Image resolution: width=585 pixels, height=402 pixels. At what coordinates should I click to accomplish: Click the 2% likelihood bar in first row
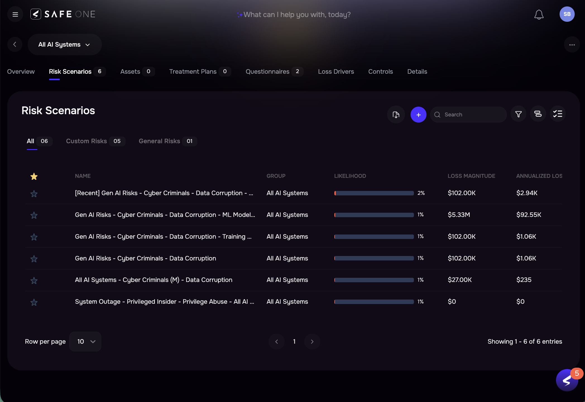tap(374, 193)
